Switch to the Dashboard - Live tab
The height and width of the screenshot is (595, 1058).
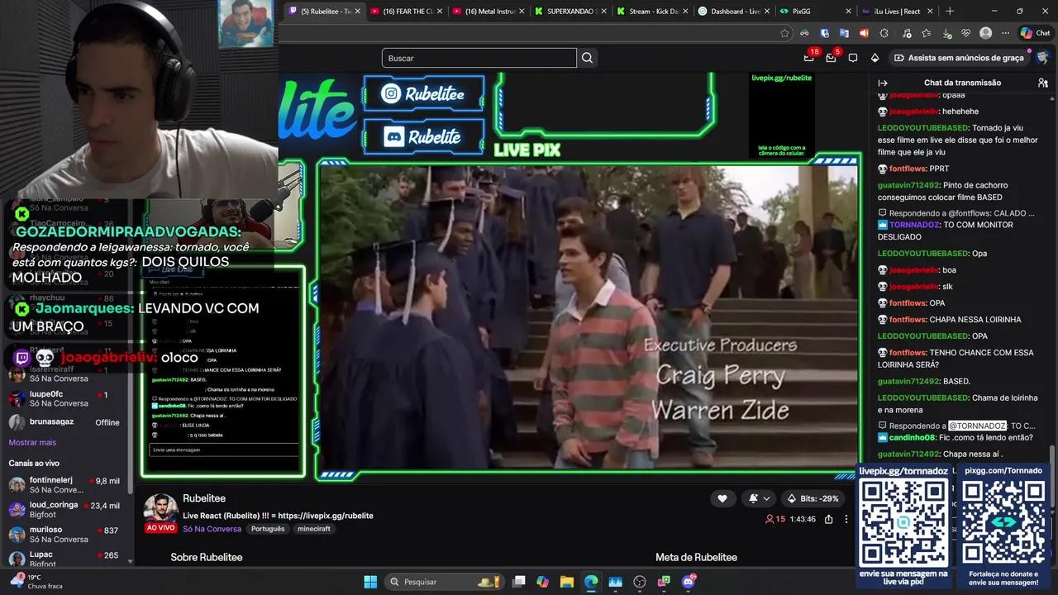click(x=733, y=11)
